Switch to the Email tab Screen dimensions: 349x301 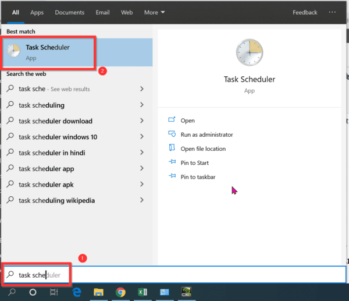102,12
